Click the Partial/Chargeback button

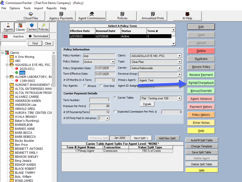[x=201, y=83]
